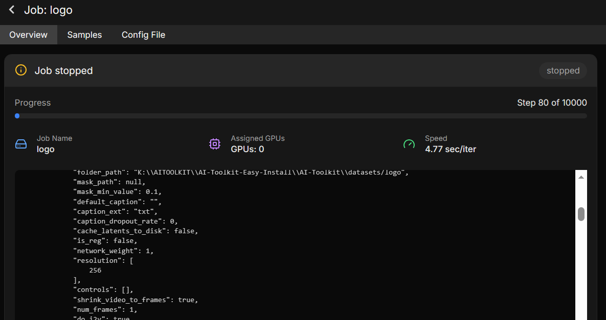The image size is (606, 320).
Task: Open the Samples tab
Action: (84, 35)
